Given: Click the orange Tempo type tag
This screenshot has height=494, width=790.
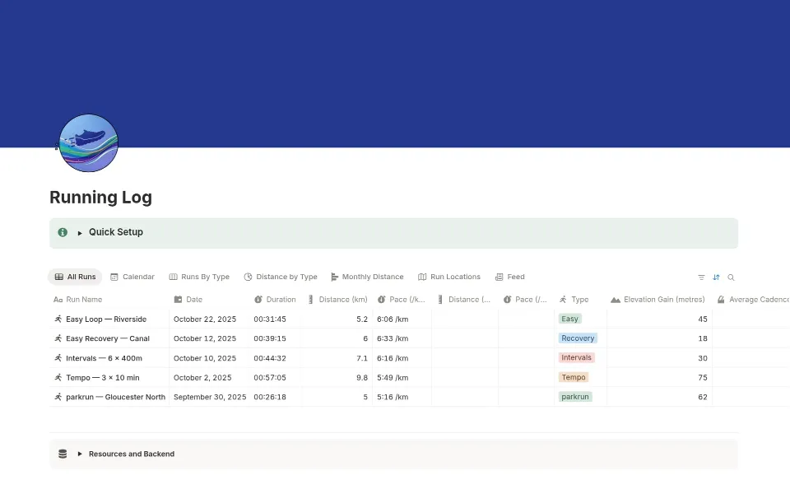Looking at the screenshot, I should [574, 377].
